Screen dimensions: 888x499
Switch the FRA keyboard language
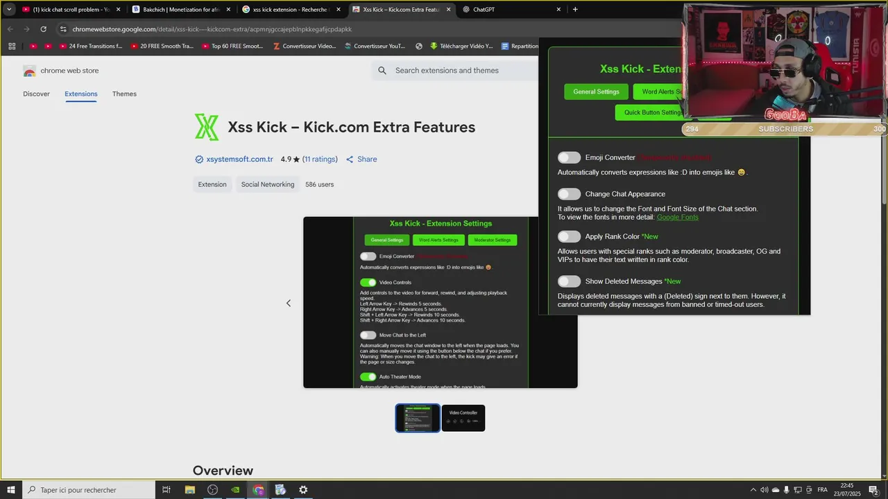click(x=823, y=490)
